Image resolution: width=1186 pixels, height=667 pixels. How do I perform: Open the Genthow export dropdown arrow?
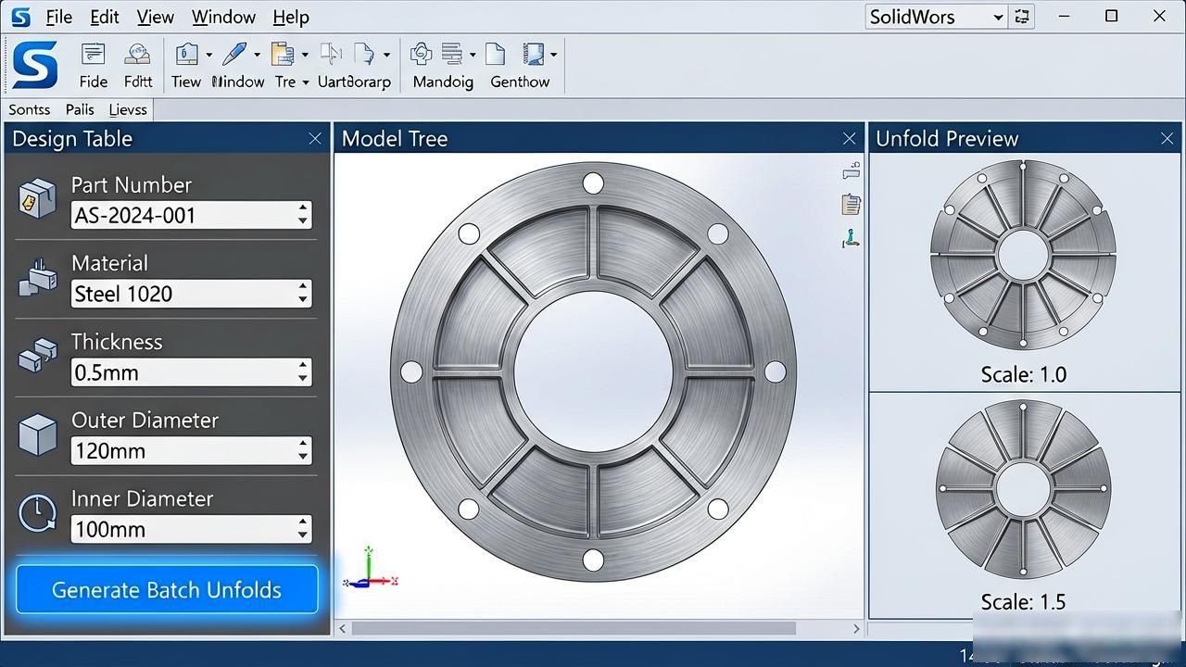pyautogui.click(x=553, y=55)
